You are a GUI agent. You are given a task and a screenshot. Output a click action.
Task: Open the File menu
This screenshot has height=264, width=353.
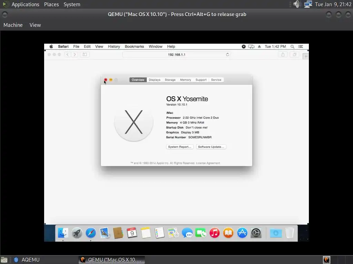coord(76,46)
